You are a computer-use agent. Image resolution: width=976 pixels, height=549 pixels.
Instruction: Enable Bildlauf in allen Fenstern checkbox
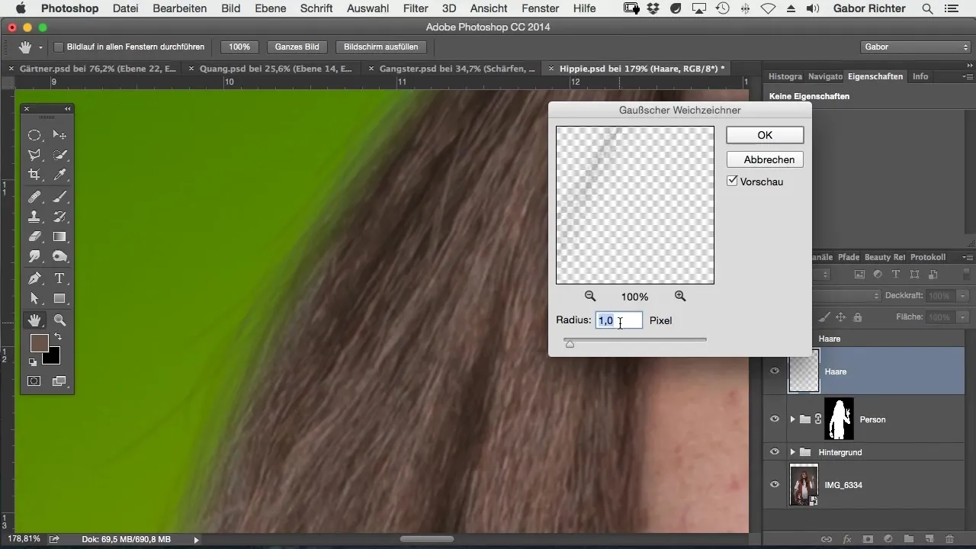[x=59, y=47]
